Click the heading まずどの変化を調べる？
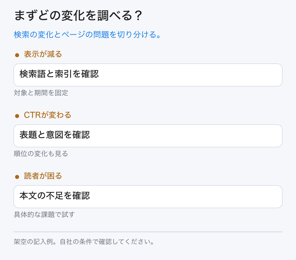The height and width of the screenshot is (260, 296). 78,15
